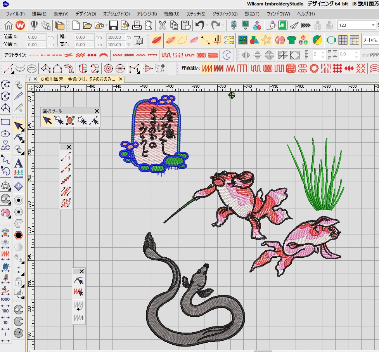Click the 高さ height percentage field

point(116,45)
